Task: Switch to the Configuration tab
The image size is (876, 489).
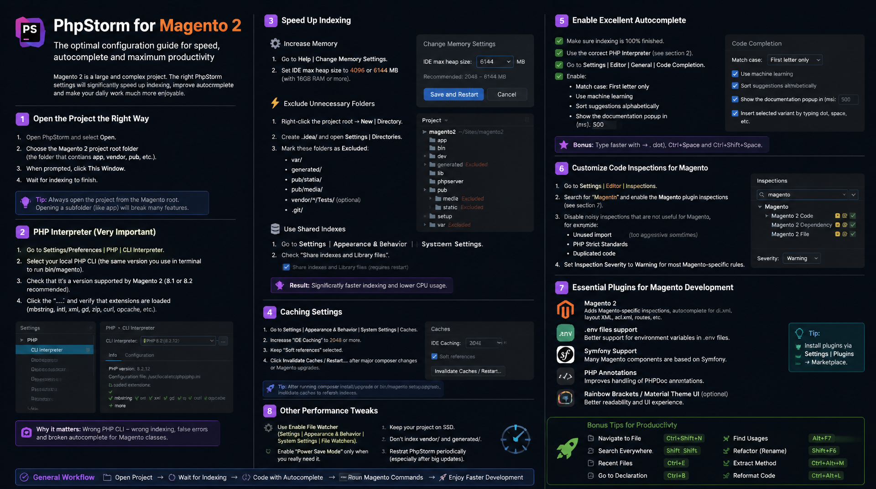Action: tap(139, 355)
